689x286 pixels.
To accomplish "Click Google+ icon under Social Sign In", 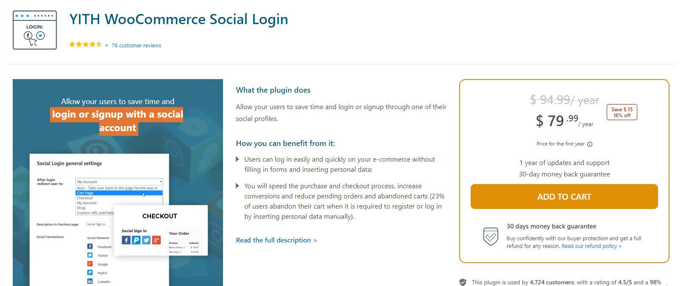I will coord(156,240).
